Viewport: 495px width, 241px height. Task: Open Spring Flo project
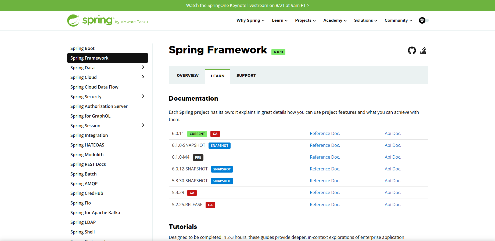tap(81, 203)
